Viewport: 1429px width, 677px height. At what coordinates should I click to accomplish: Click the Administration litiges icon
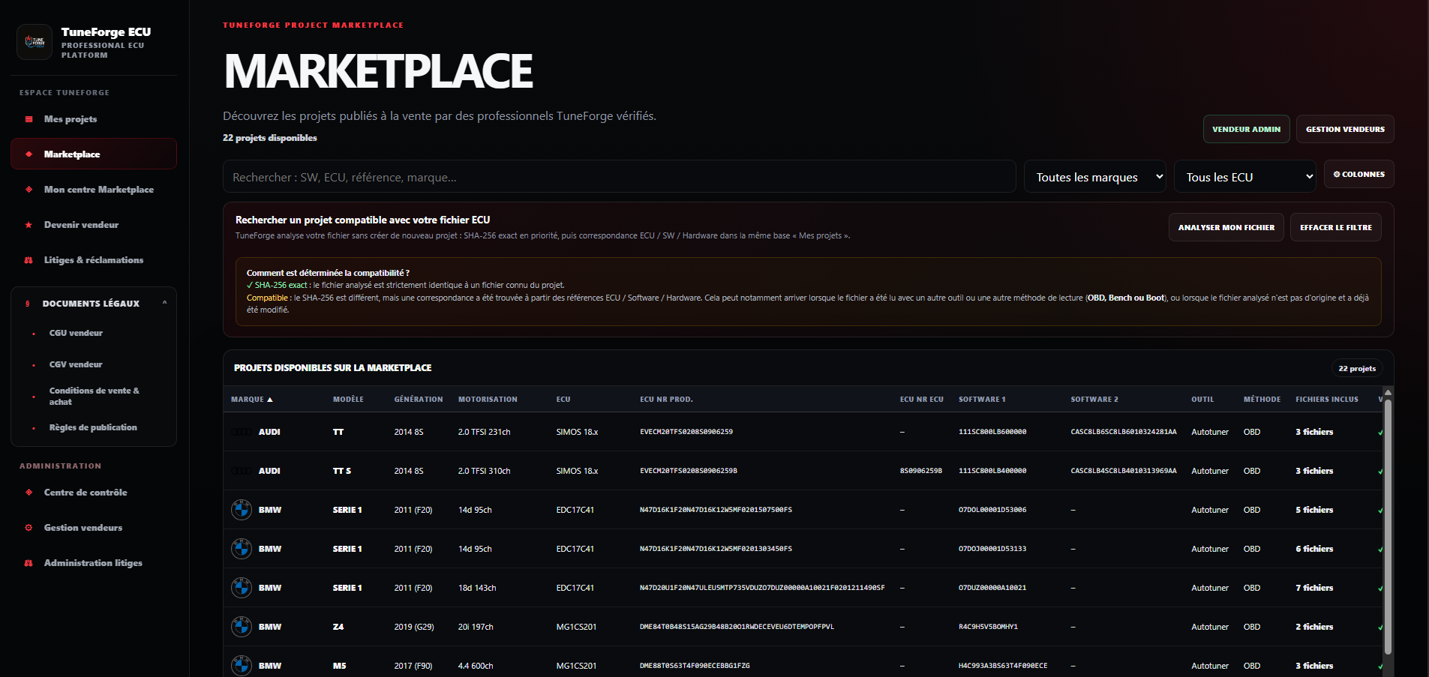pos(29,563)
